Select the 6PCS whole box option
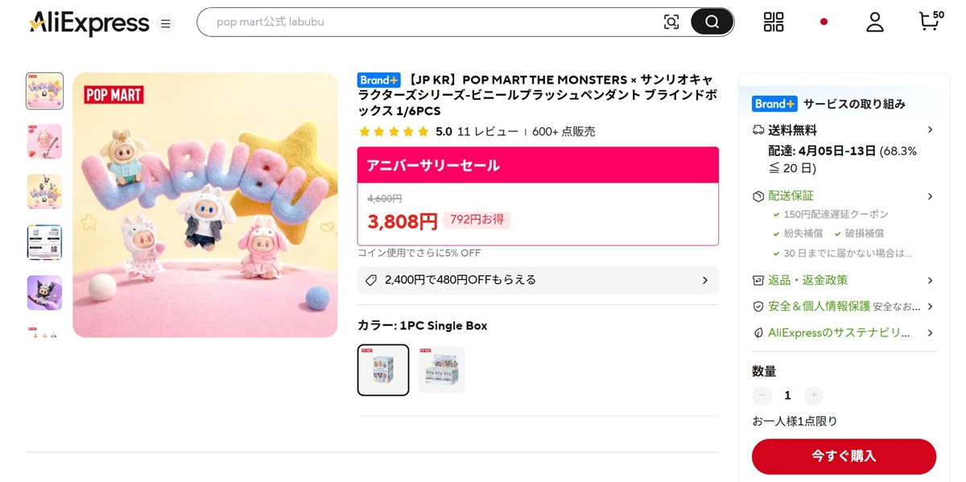This screenshot has width=966, height=482. click(442, 370)
